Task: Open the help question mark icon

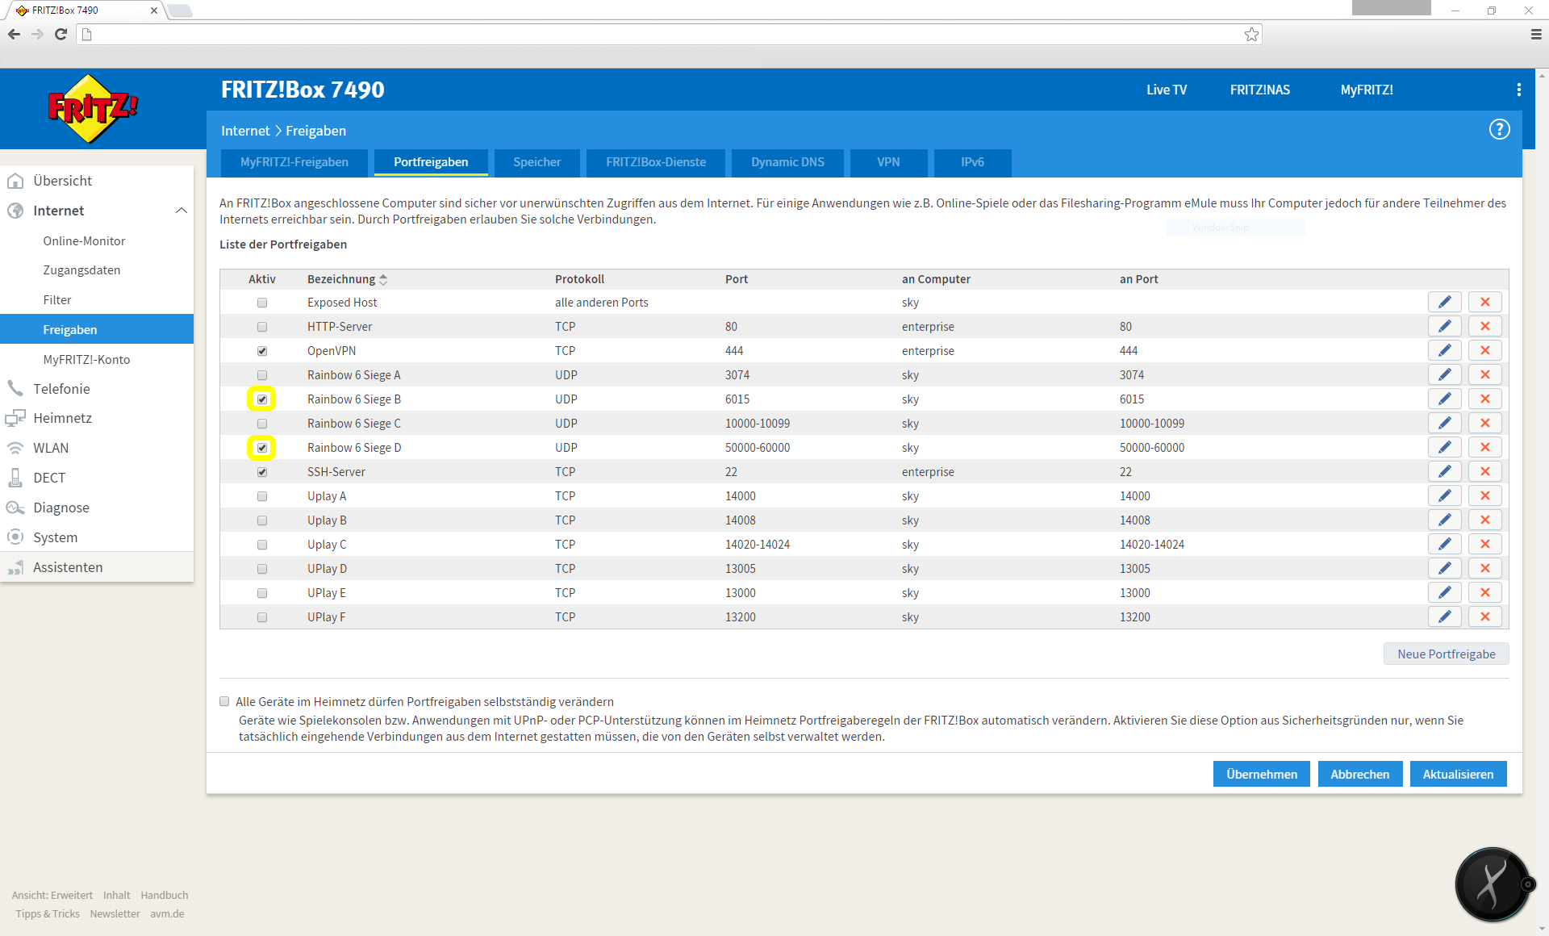Action: coord(1499,129)
